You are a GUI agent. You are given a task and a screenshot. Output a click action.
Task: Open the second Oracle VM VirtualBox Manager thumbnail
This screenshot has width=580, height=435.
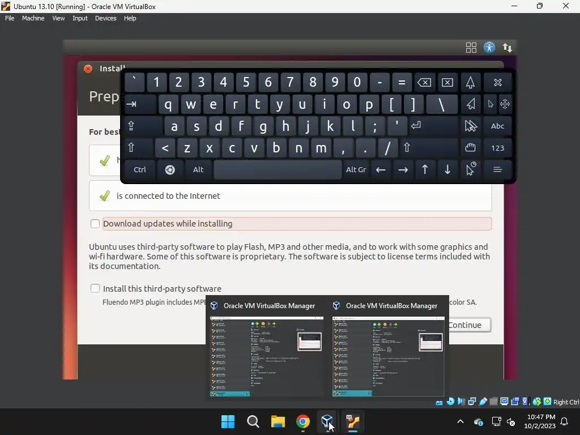click(389, 356)
